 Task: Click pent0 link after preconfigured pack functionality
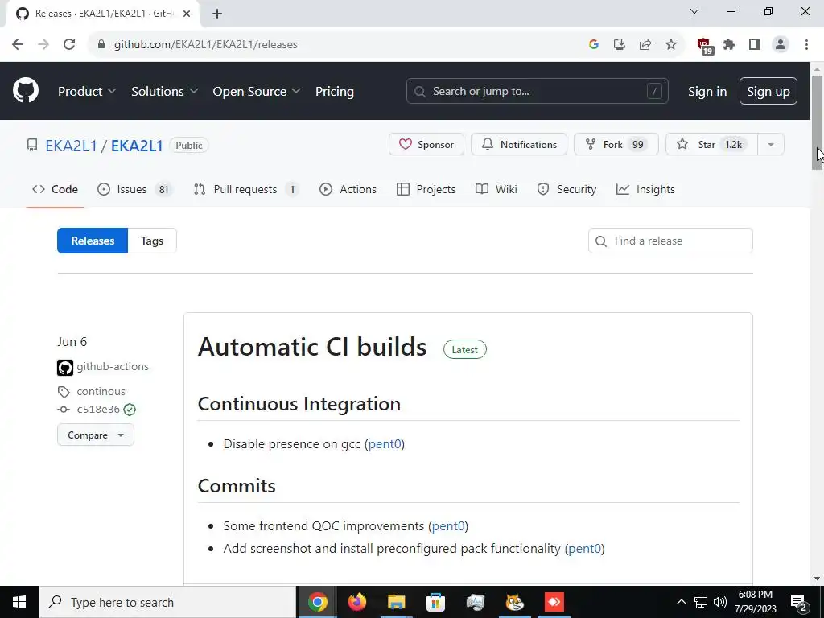(585, 549)
